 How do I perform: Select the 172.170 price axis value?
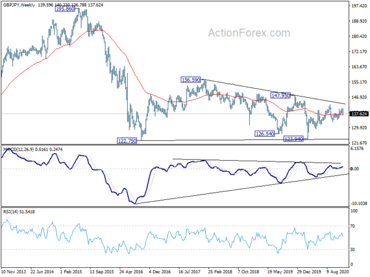coord(359,52)
